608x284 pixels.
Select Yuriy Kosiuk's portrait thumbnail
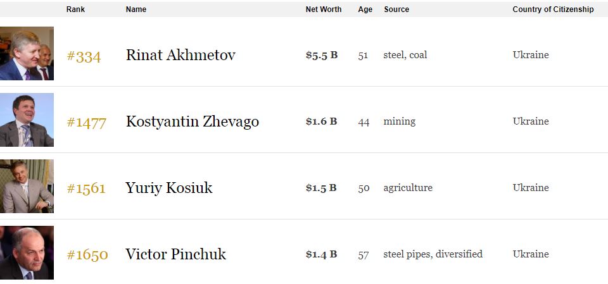[27, 187]
